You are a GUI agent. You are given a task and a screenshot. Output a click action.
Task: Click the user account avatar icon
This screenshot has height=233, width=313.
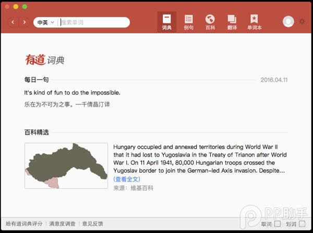288,22
